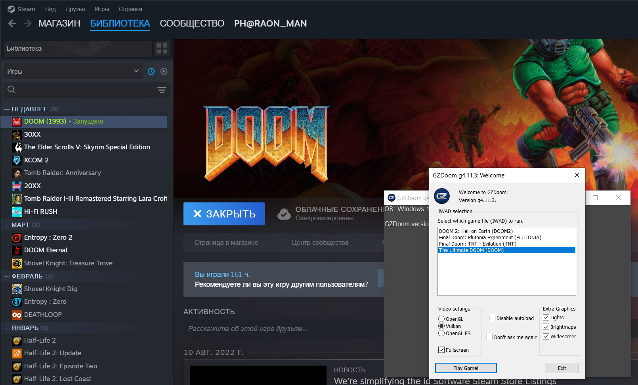This screenshot has width=638, height=385.
Task: Check Don't ask me again
Action: (490, 337)
